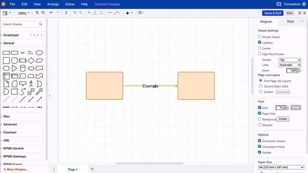Image resolution: width=308 pixels, height=173 pixels.
Task: Select the diamond shape in General
Action: (31, 61)
